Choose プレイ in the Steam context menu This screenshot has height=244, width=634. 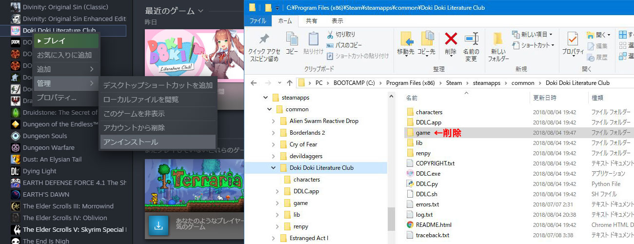point(65,41)
